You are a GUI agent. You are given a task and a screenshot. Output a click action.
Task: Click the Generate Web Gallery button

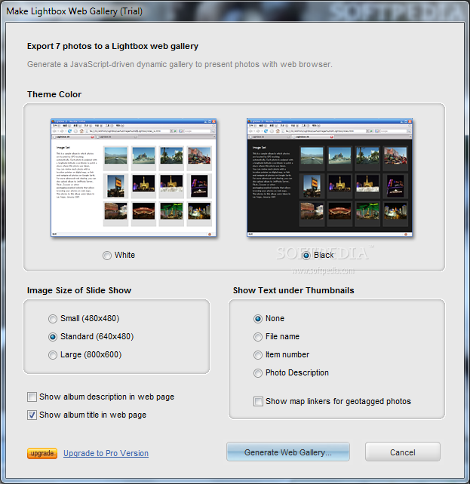288,452
